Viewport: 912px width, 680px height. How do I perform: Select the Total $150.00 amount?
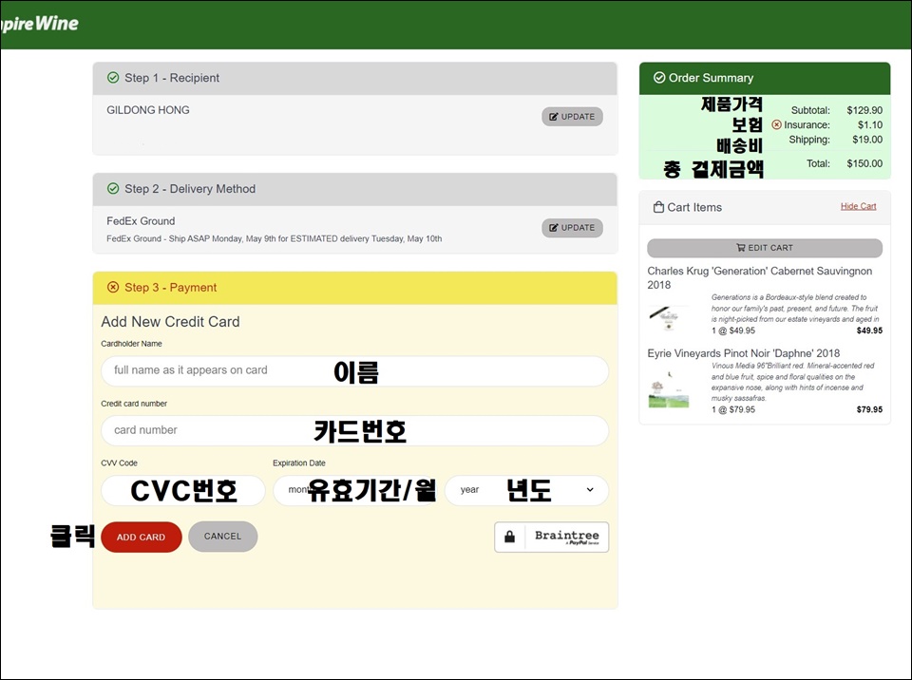(864, 163)
